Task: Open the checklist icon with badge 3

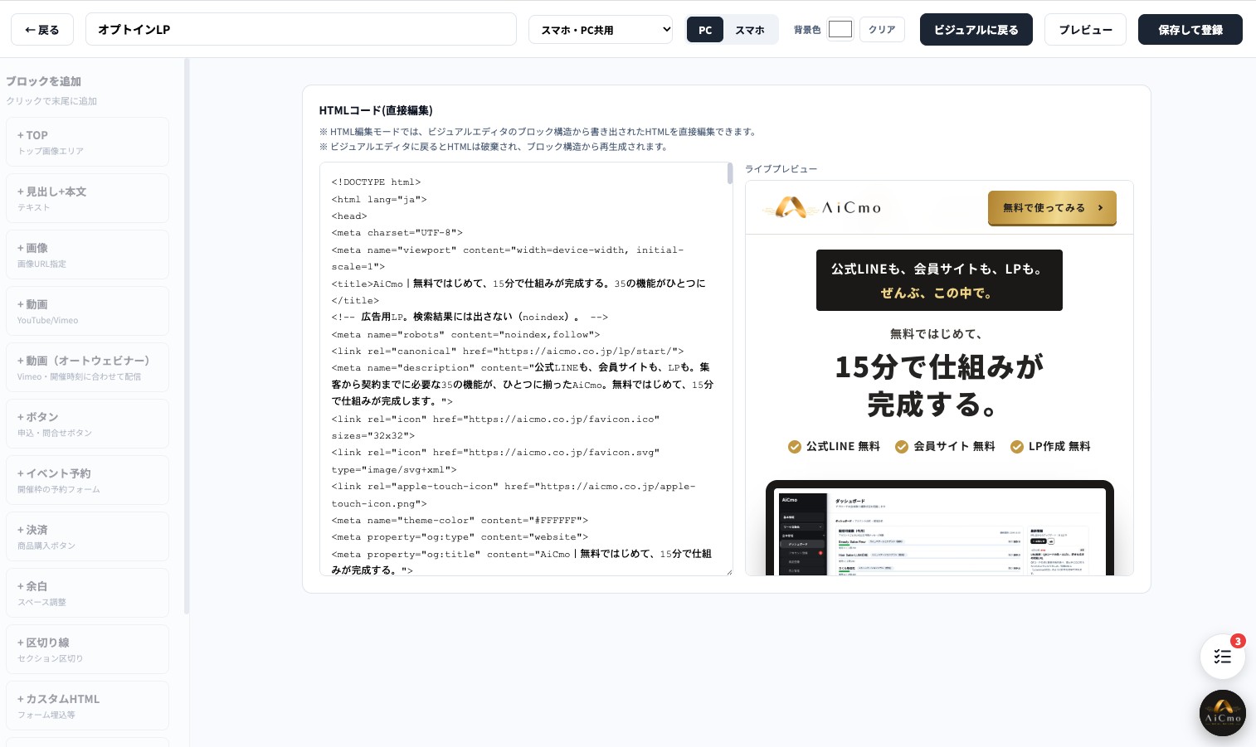Action: point(1222,657)
